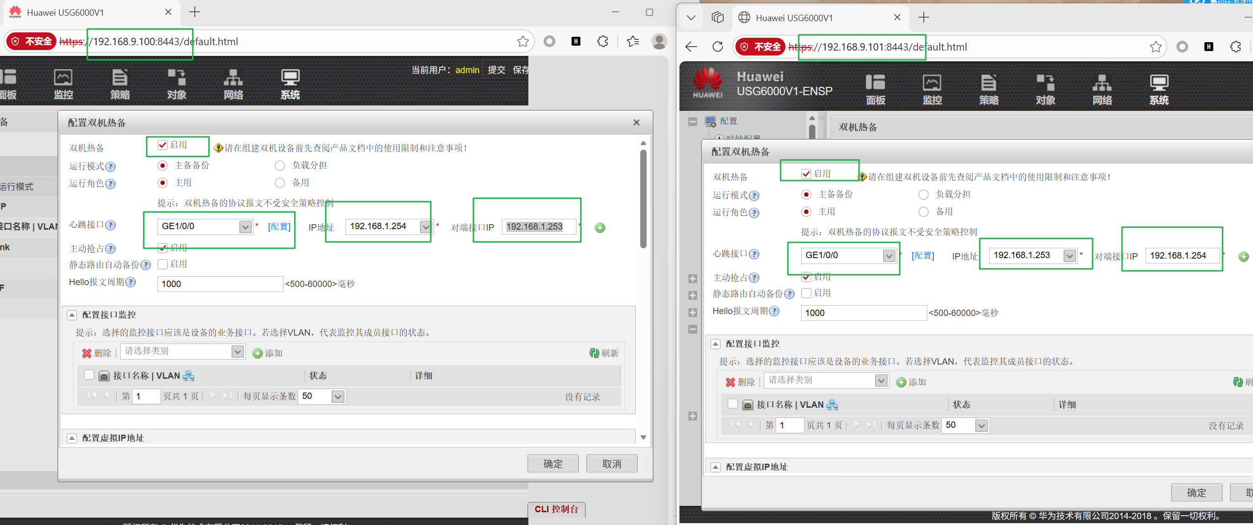Click 刷新 refresh icon in left dialog
The image size is (1253, 525).
(594, 353)
